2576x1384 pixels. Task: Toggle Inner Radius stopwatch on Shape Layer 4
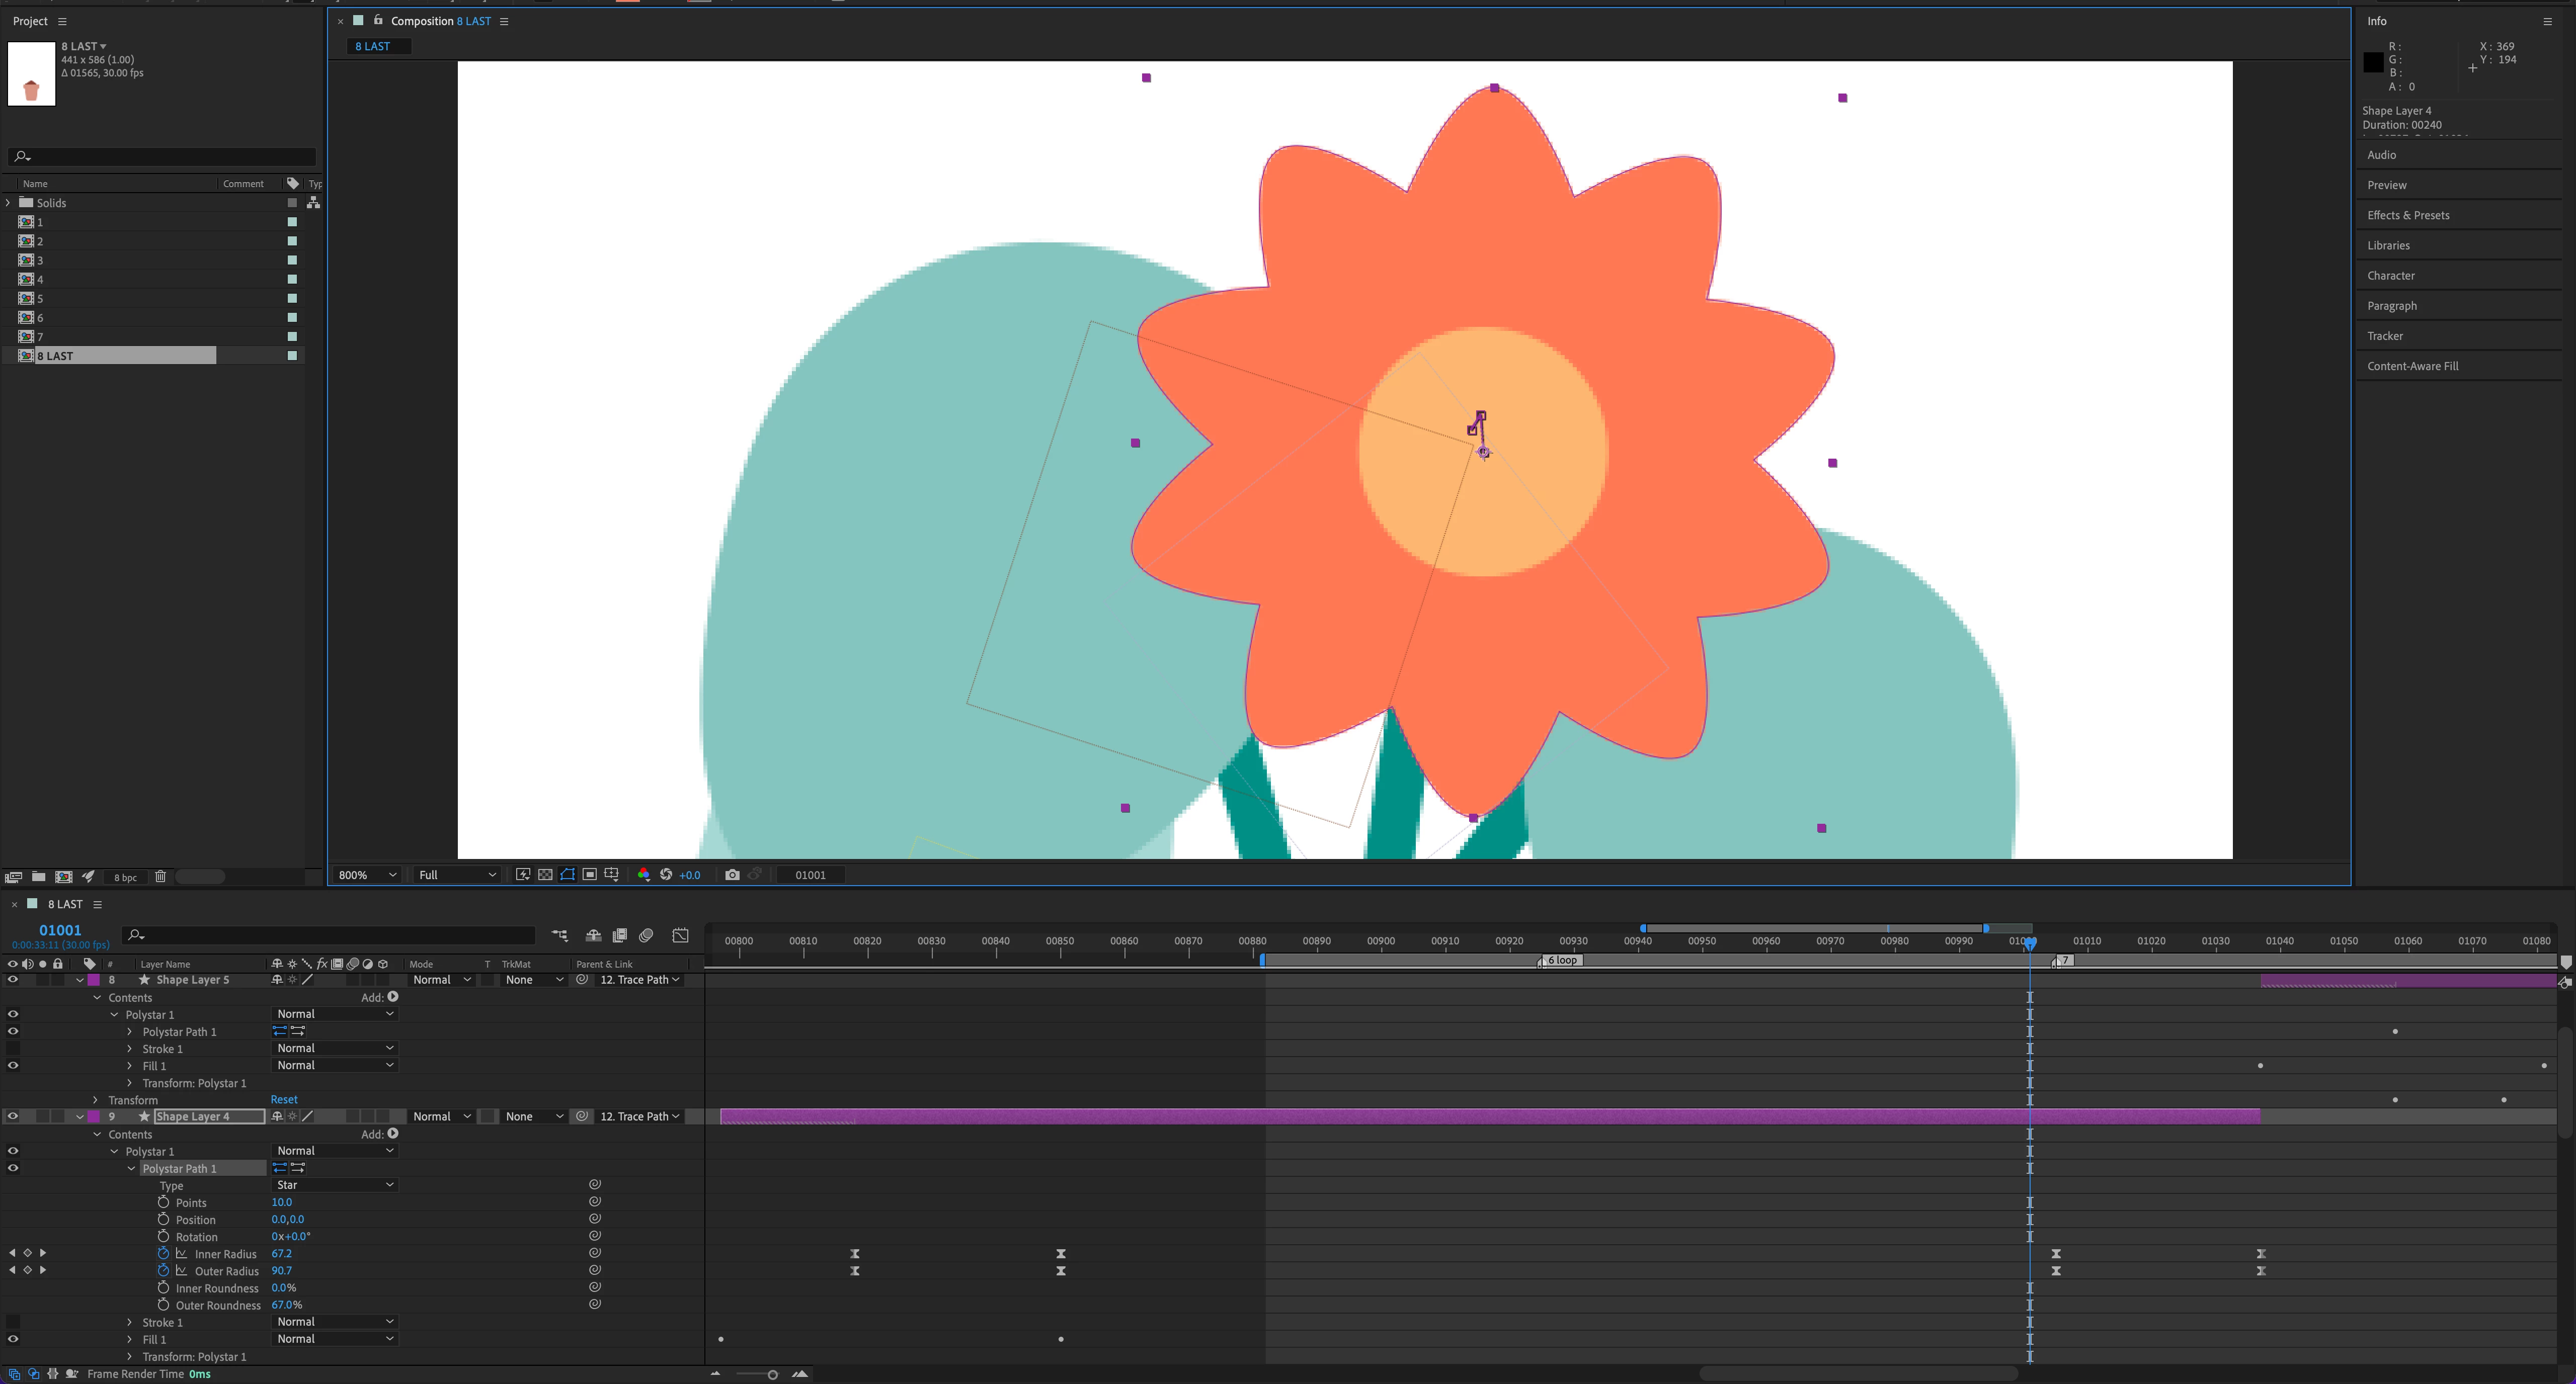click(163, 1254)
